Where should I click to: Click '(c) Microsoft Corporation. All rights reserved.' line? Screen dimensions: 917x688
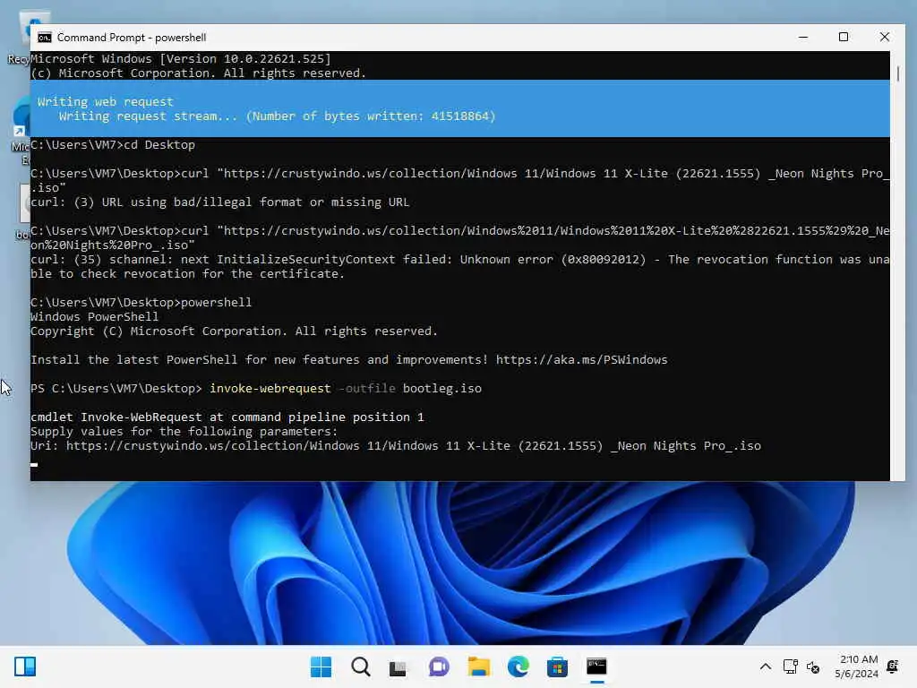point(198,73)
